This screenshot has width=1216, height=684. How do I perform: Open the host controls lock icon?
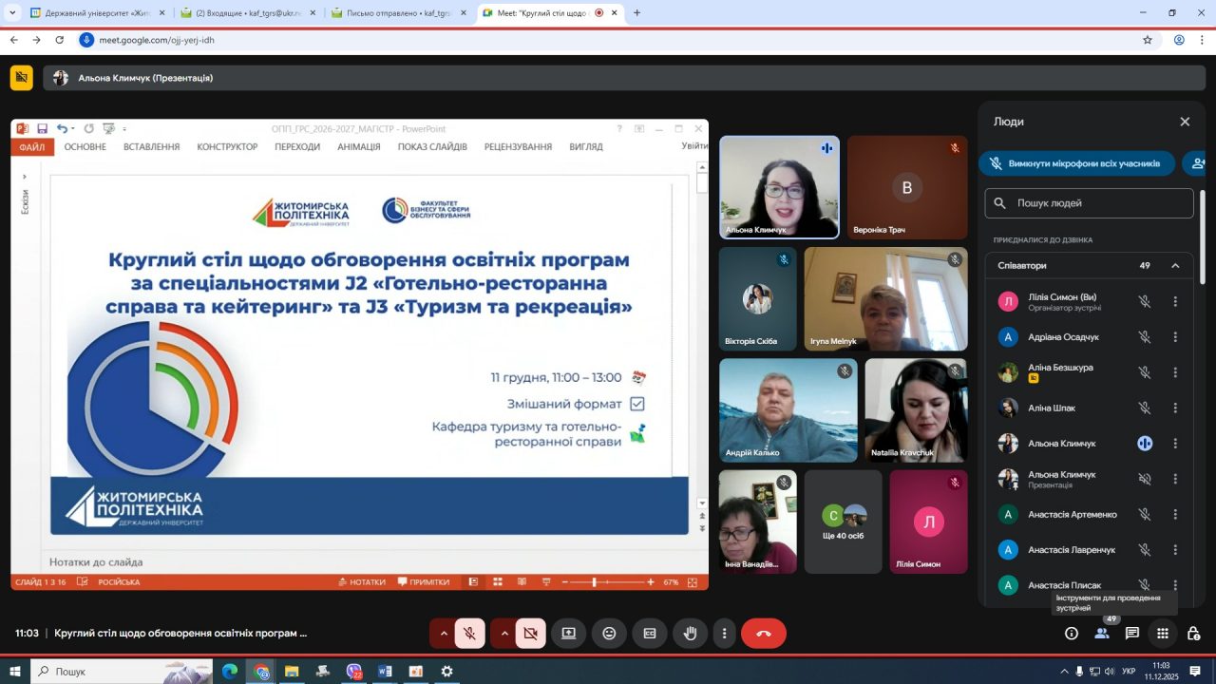(x=1193, y=634)
